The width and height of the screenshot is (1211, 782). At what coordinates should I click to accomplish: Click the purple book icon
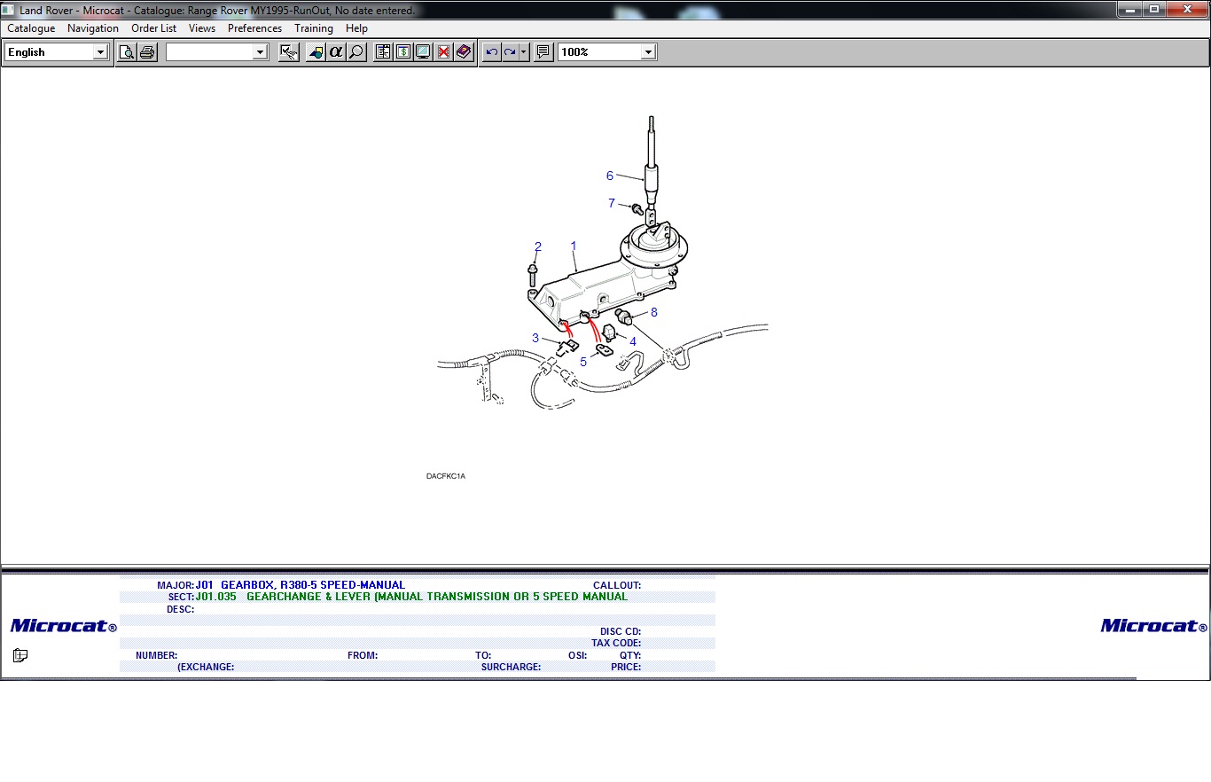tap(464, 52)
